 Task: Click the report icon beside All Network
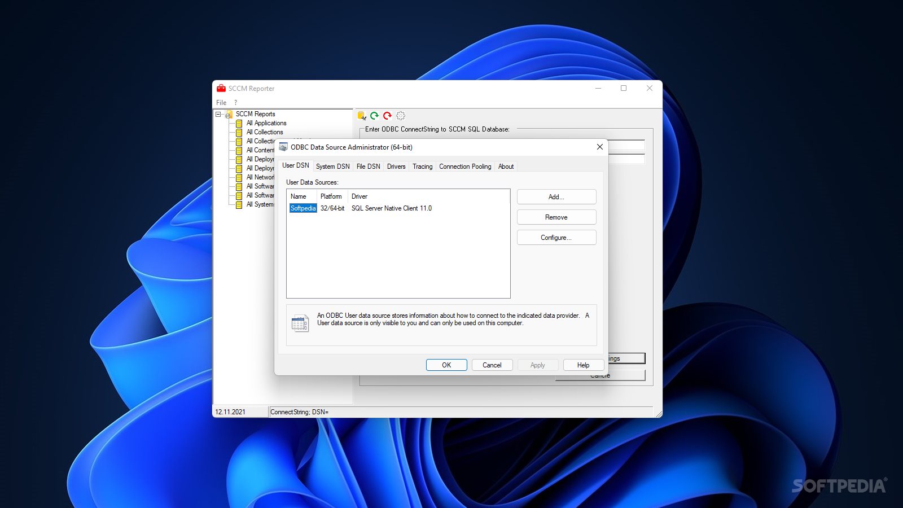pos(239,177)
